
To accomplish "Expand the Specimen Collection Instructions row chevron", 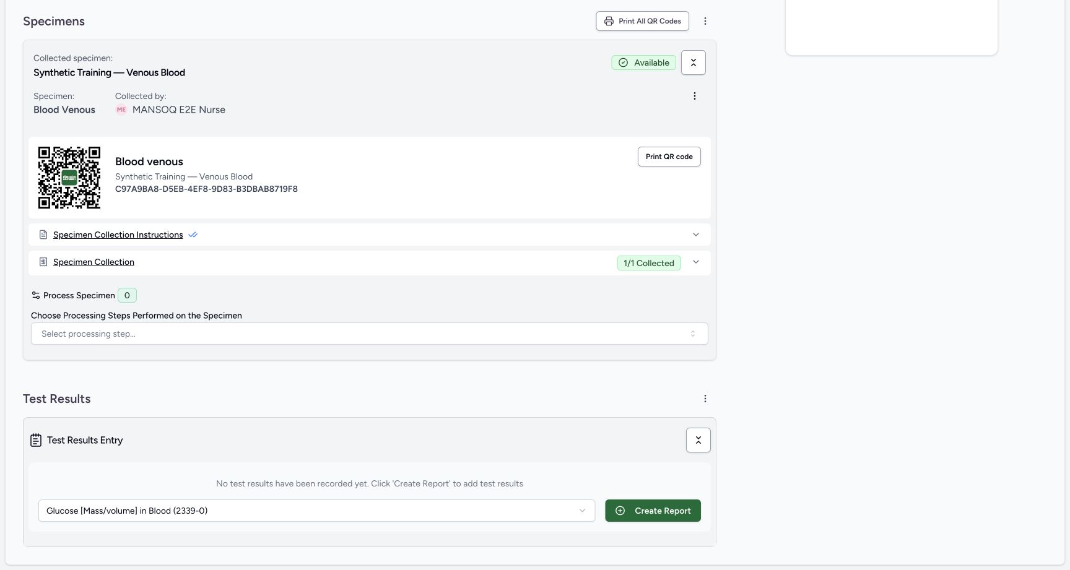I will point(695,235).
